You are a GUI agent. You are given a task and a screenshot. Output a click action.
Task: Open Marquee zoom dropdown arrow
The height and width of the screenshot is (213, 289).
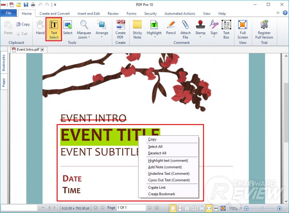tap(89, 37)
